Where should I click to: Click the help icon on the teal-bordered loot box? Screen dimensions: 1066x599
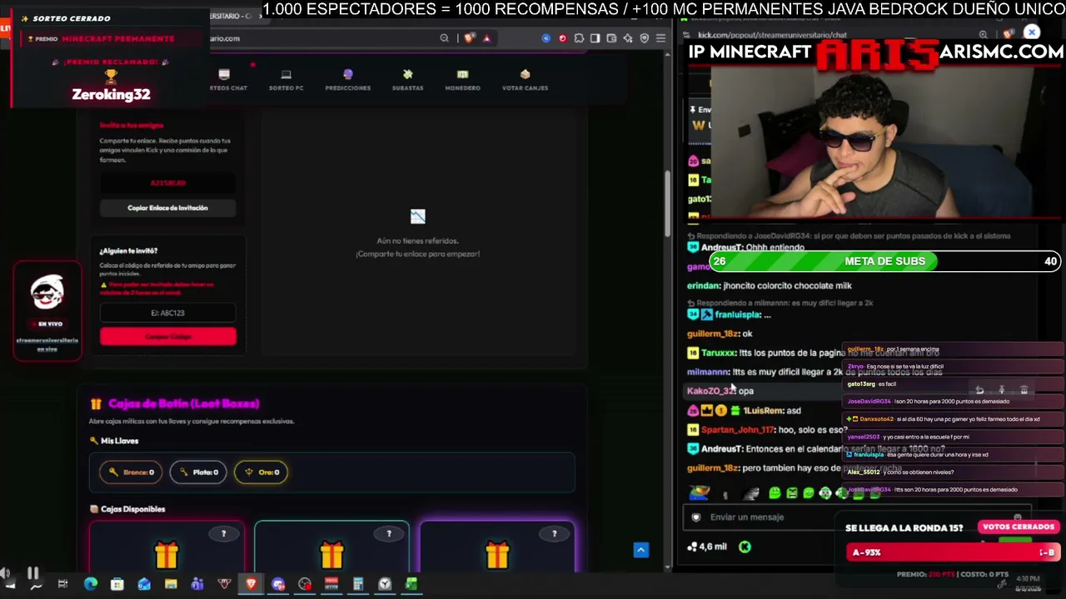click(389, 533)
